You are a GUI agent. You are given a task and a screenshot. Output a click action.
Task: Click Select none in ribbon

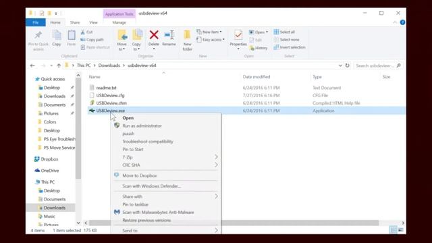286,40
